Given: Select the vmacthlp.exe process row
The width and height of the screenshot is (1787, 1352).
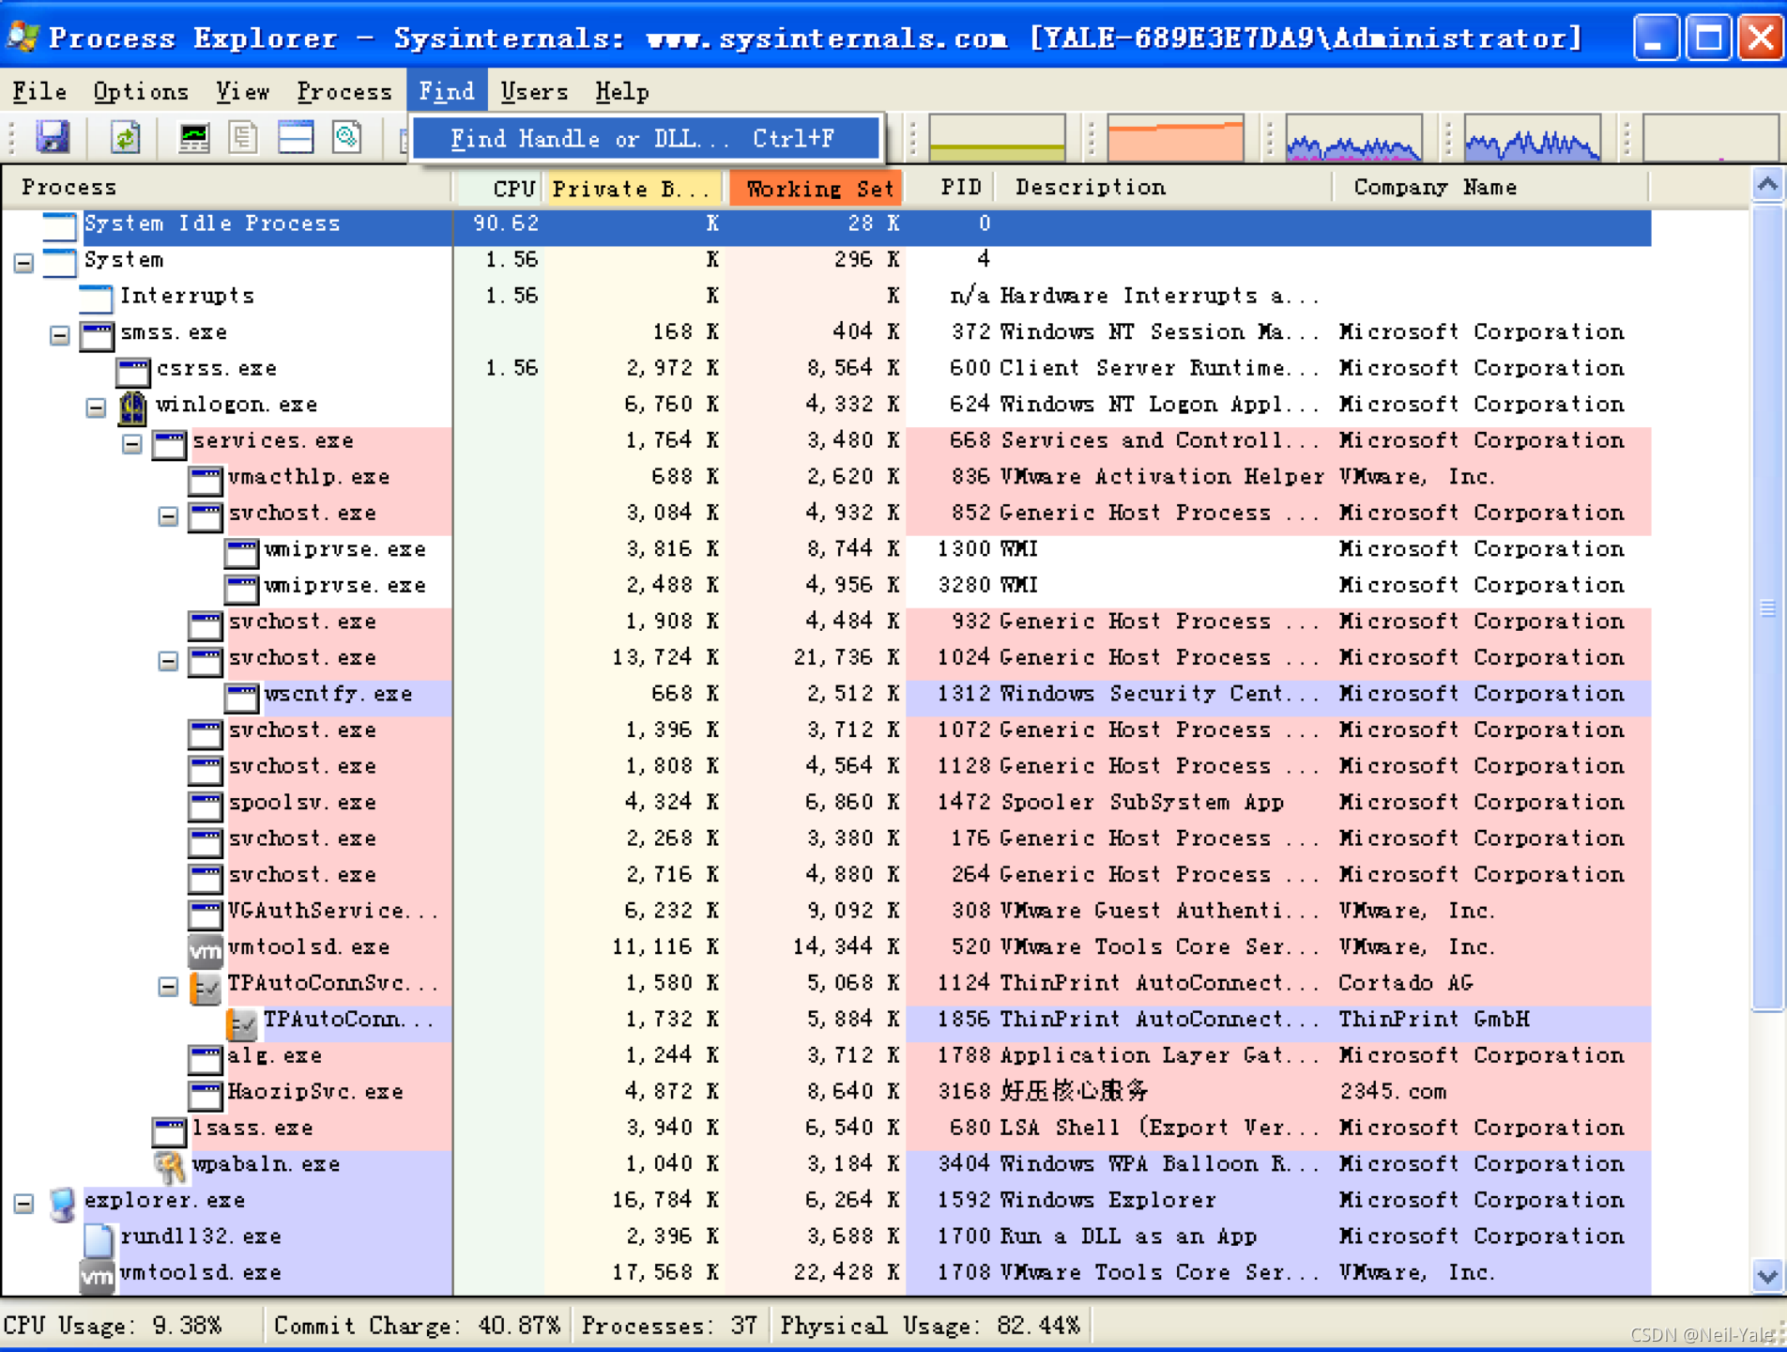Looking at the screenshot, I should [828, 478].
